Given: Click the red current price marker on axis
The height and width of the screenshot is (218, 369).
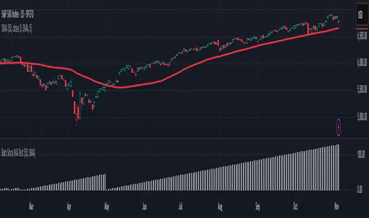Looking at the screenshot, I should click(x=360, y=29).
